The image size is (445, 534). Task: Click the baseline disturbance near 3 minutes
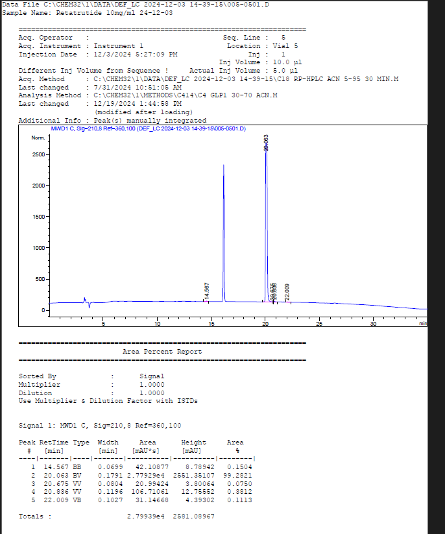click(85, 300)
